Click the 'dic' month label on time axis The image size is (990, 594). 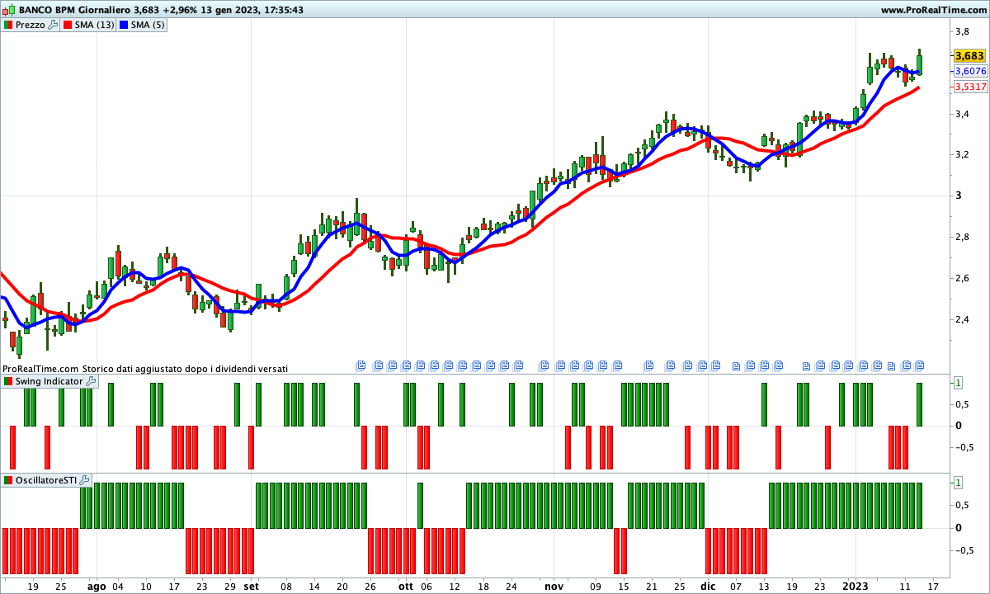(708, 587)
